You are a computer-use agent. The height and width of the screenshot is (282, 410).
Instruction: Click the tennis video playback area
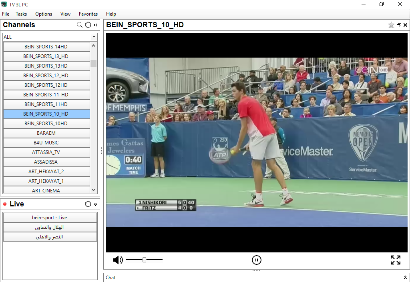pyautogui.click(x=257, y=142)
